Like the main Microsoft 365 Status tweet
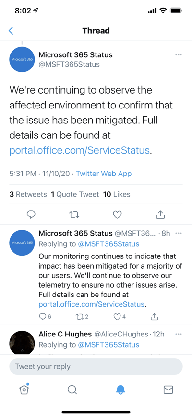 coord(117,215)
